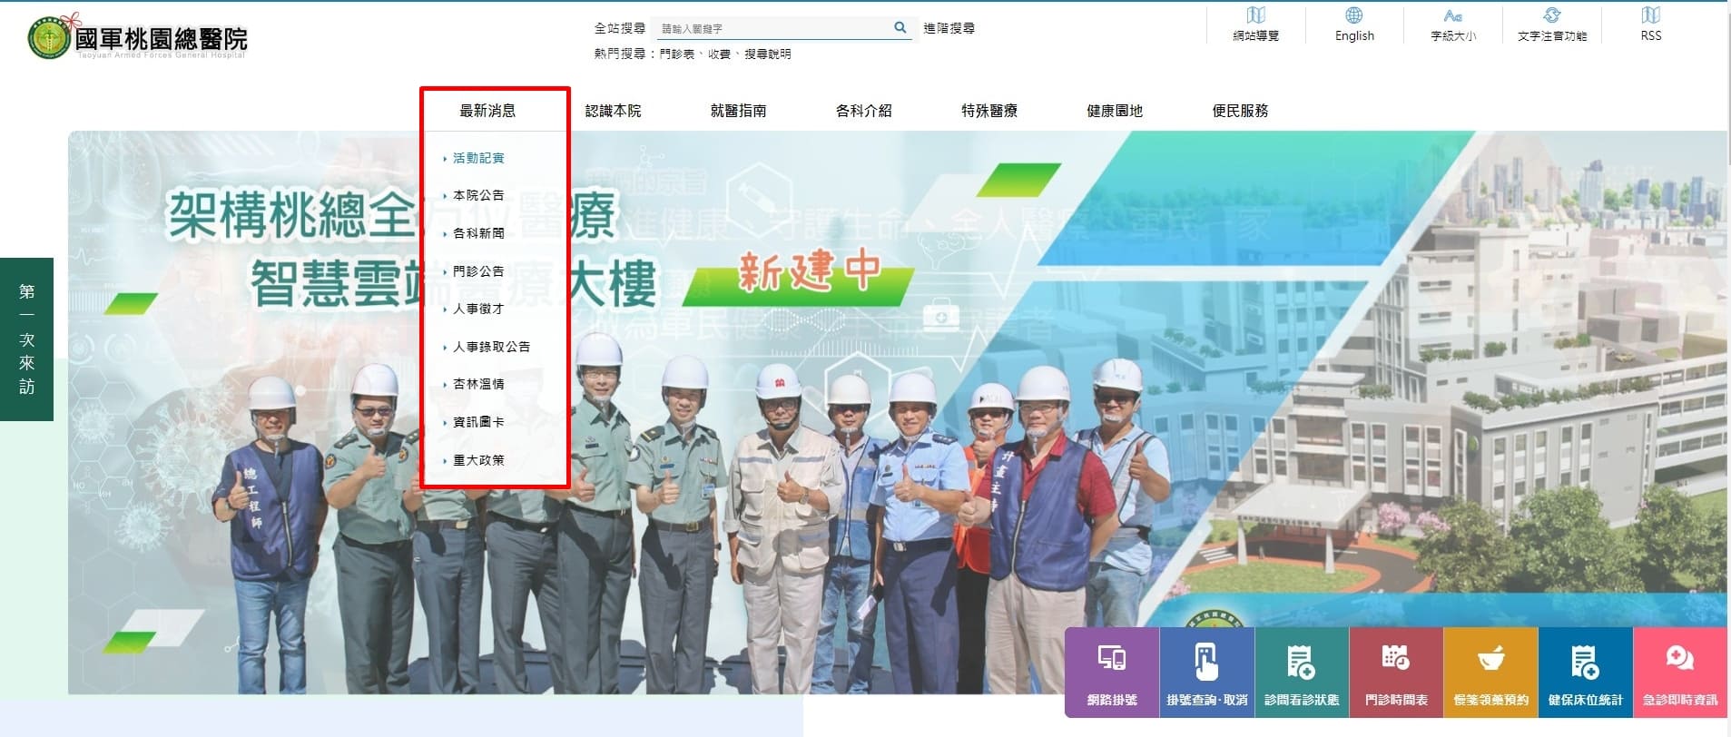Toggle the 文字注音功能 phonetic annotation feature
The width and height of the screenshot is (1731, 737).
pyautogui.click(x=1551, y=25)
